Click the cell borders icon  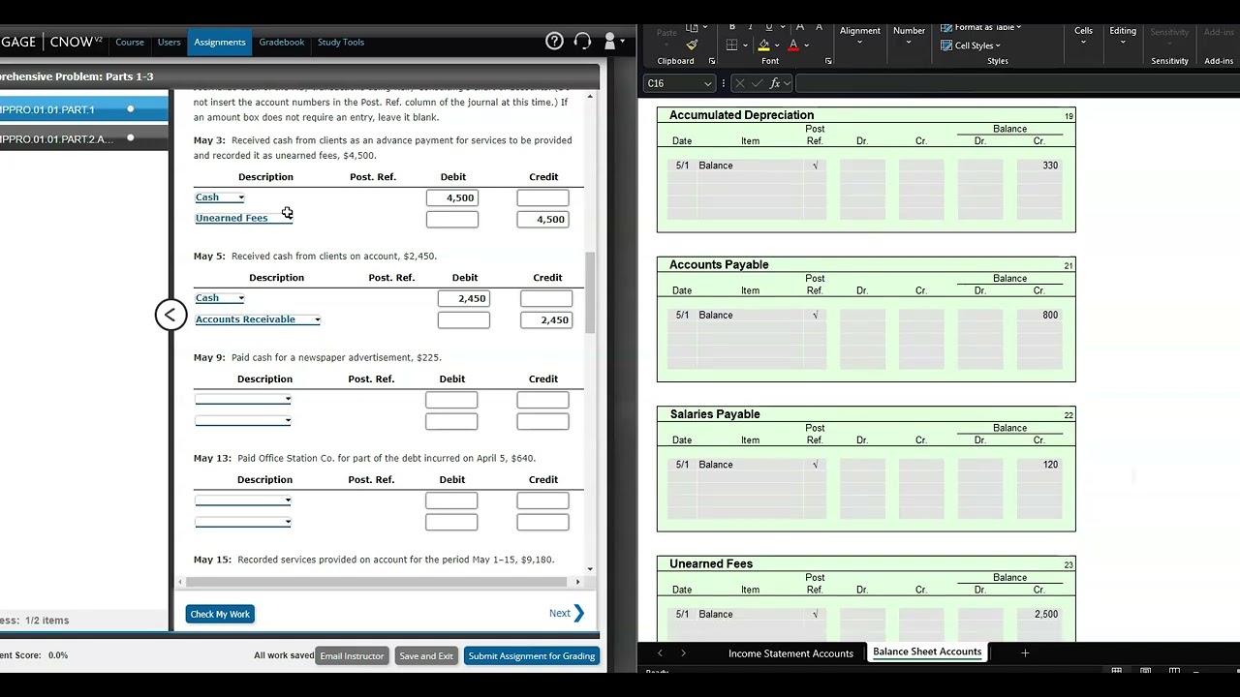(732, 45)
